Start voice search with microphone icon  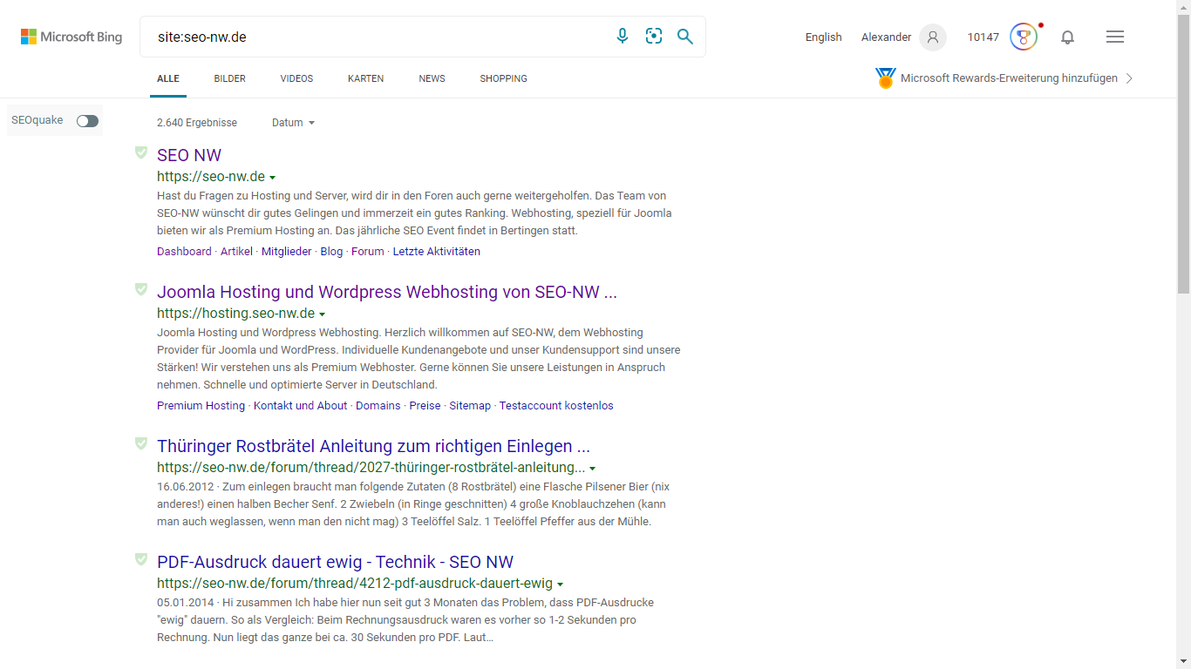pyautogui.click(x=623, y=36)
